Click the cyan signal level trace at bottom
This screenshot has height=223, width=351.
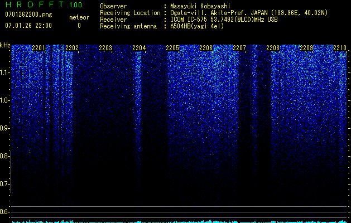click(179, 221)
